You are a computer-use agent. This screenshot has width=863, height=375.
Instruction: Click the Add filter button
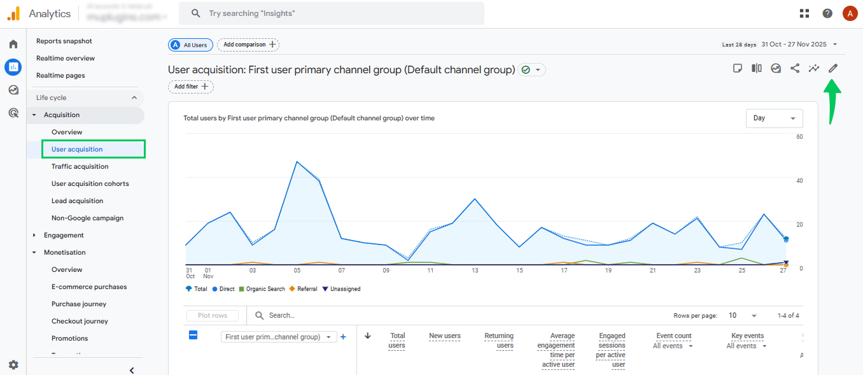pos(191,87)
